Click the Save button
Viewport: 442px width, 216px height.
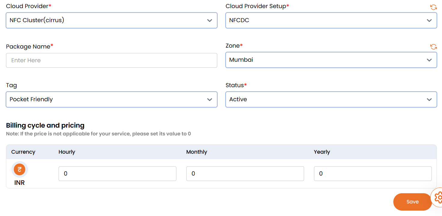pyautogui.click(x=412, y=202)
